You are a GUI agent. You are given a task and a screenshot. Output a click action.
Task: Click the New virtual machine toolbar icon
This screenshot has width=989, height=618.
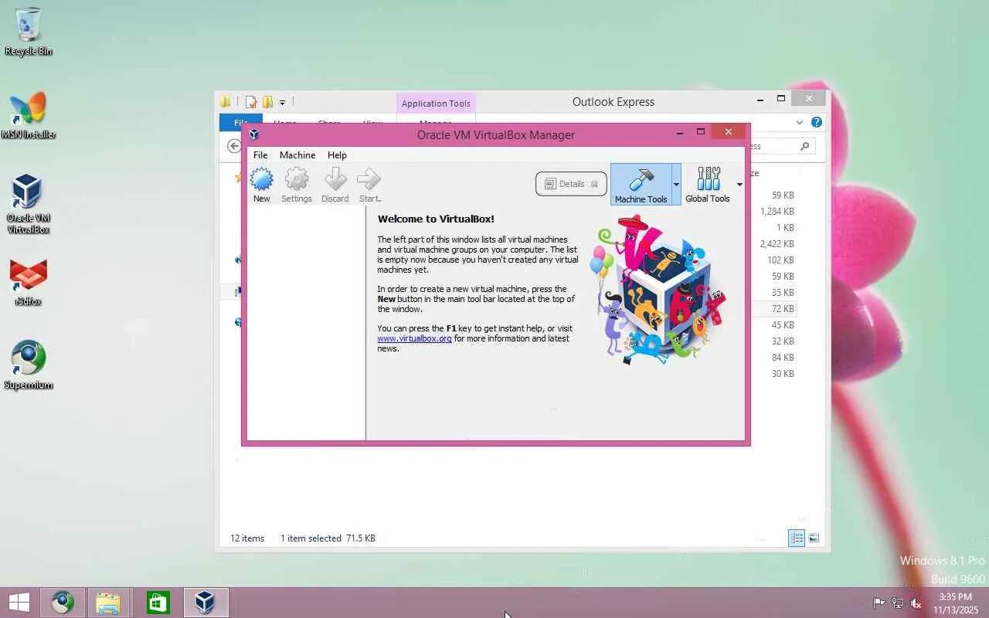pyautogui.click(x=262, y=185)
